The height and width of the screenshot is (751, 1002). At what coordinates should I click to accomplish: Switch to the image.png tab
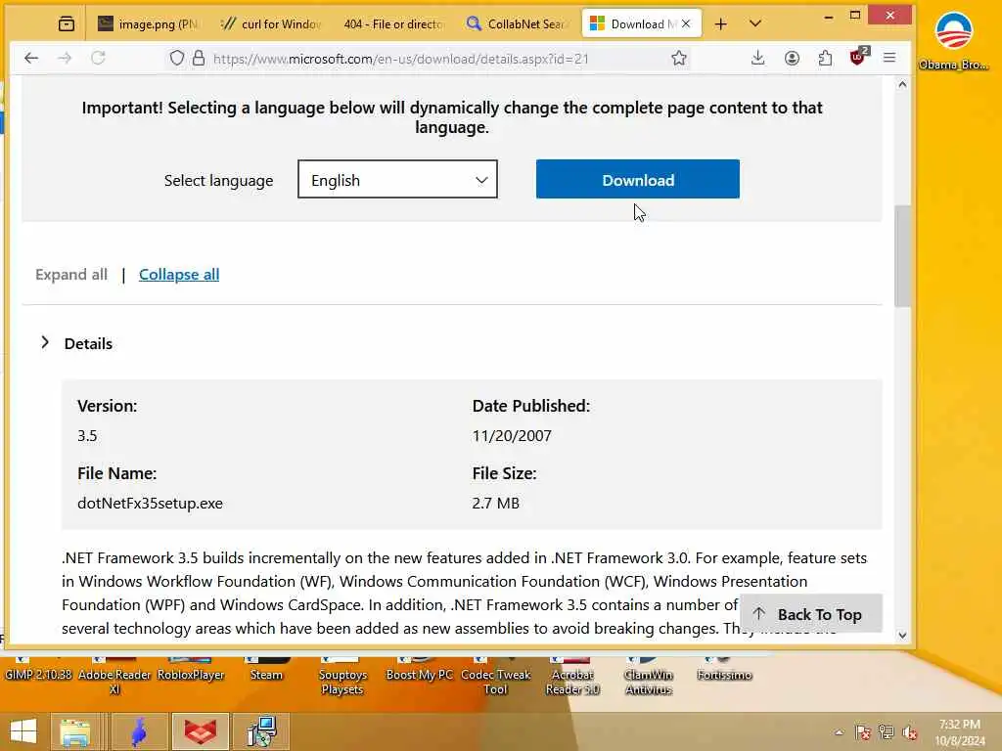[x=149, y=24]
